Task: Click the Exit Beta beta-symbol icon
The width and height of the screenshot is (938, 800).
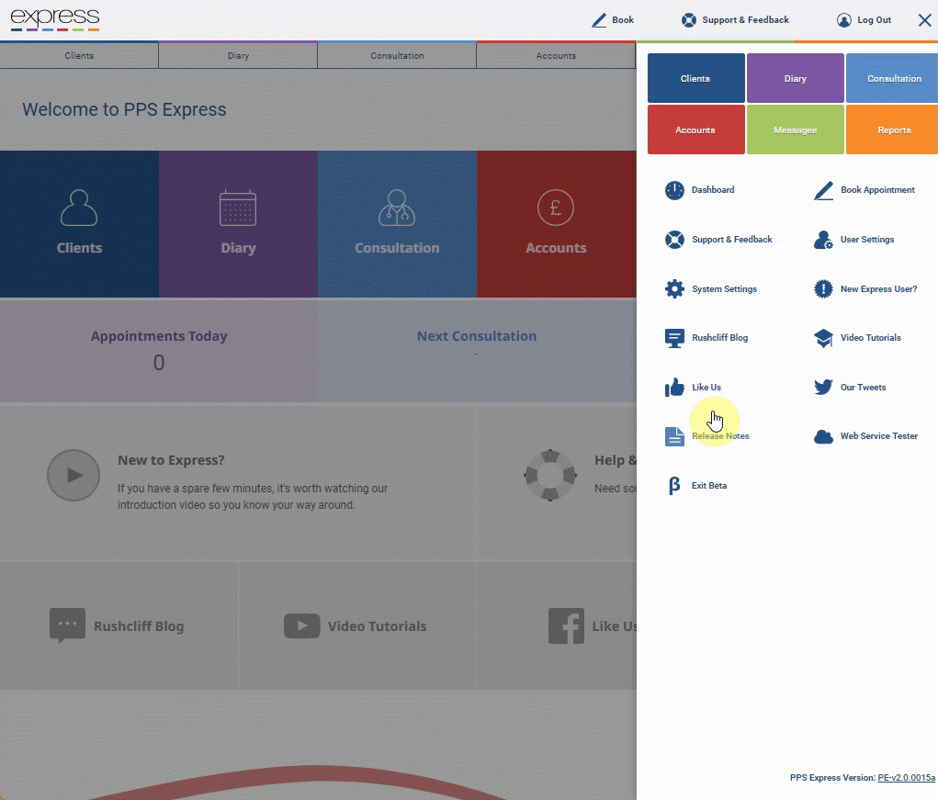Action: coord(674,486)
